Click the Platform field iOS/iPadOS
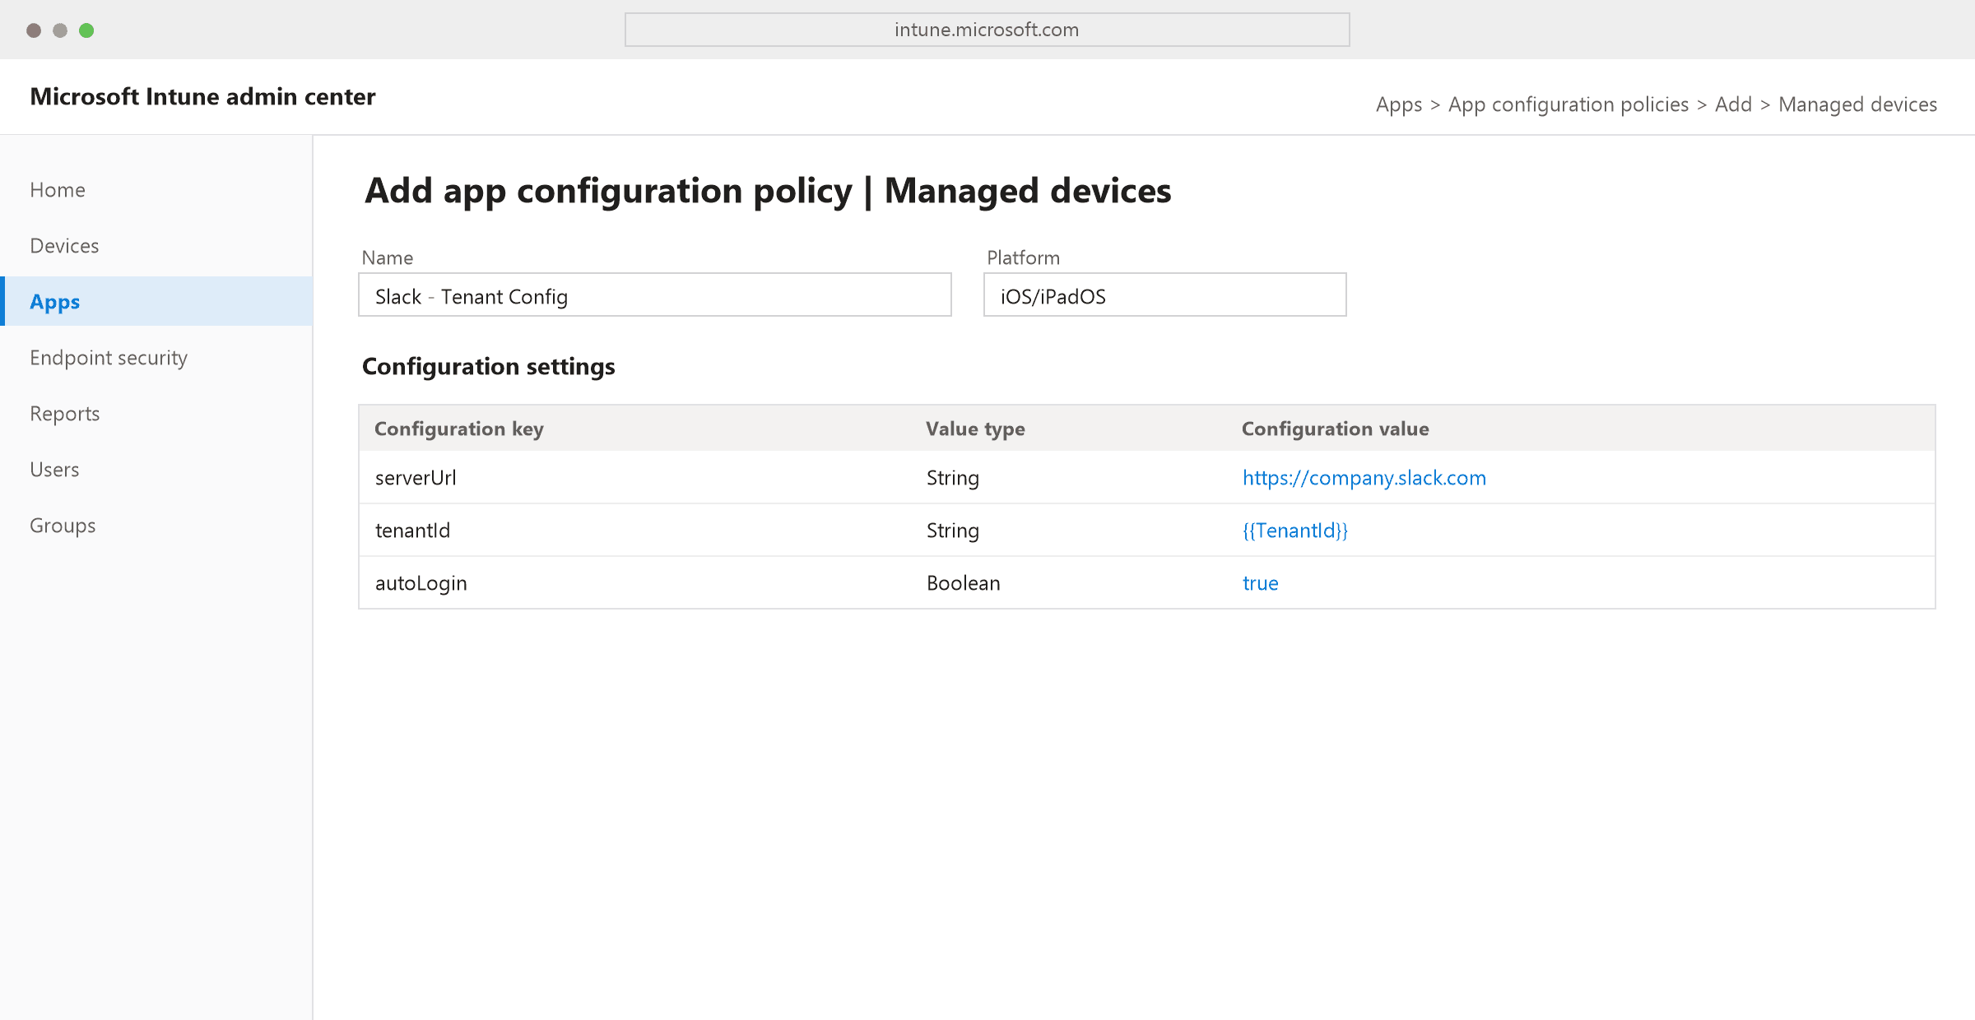Viewport: 1975px width, 1020px height. pos(1165,295)
